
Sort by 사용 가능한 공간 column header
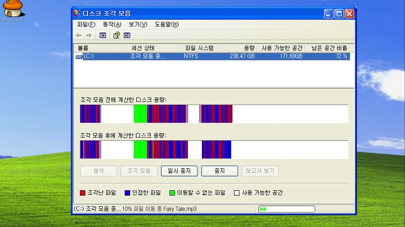[281, 48]
